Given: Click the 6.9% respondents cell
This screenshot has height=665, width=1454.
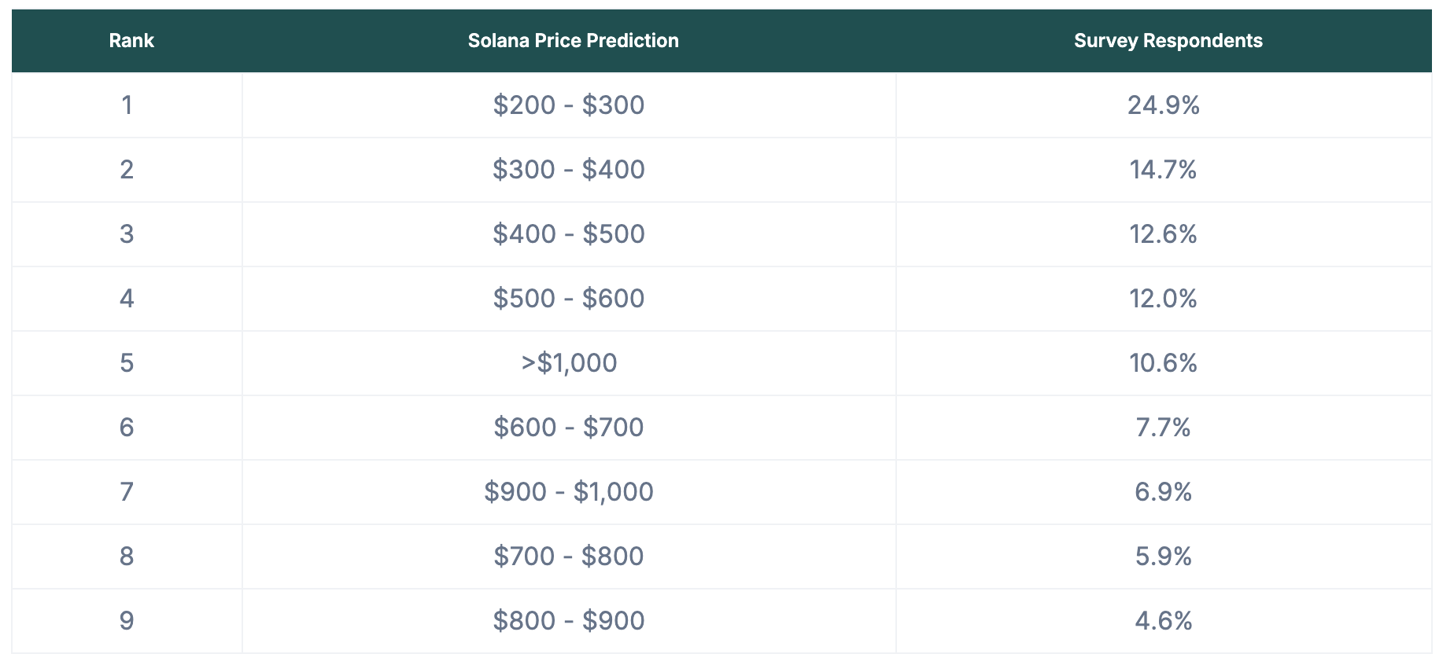Looking at the screenshot, I should pos(1163,492).
